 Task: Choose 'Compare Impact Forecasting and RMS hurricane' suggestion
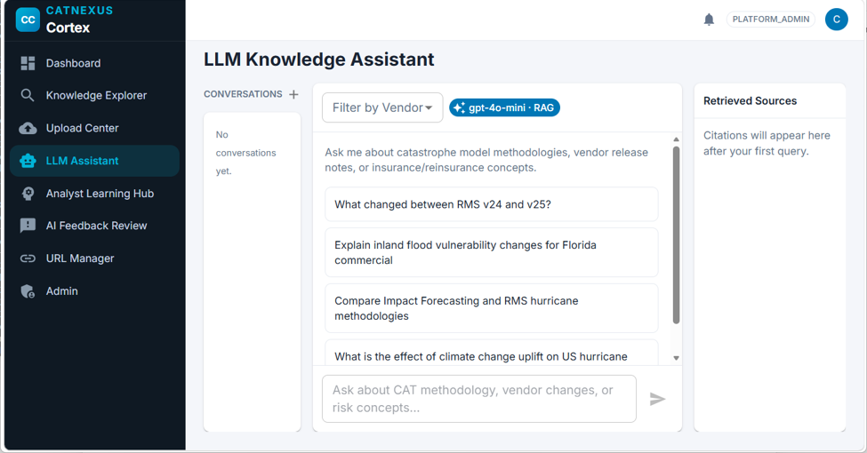click(492, 308)
